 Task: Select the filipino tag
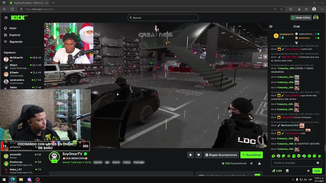pos(116,162)
